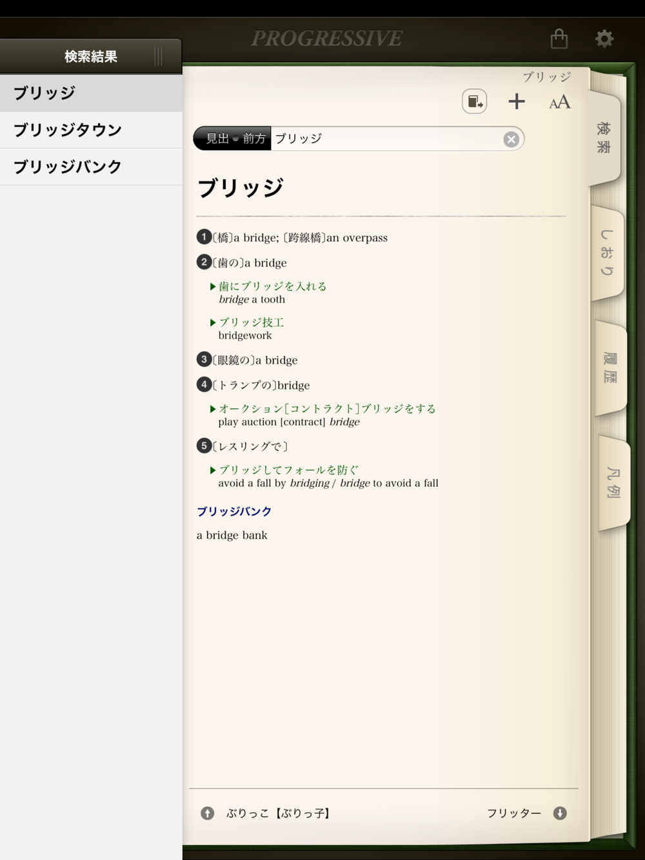
Task: Add bookmark with plus icon
Action: [517, 101]
